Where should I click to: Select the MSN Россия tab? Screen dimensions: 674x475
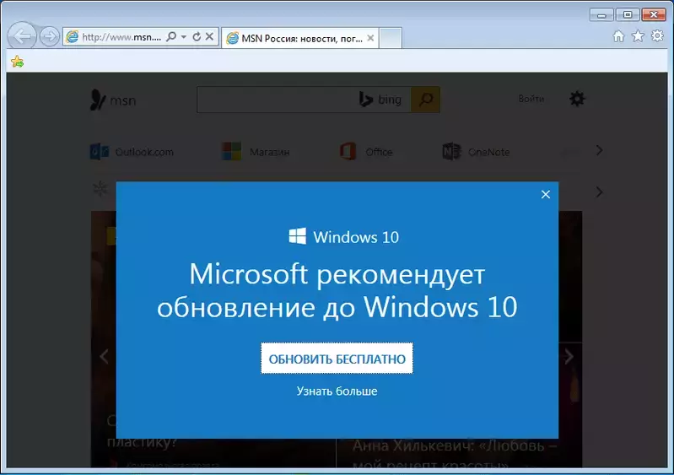pyautogui.click(x=299, y=38)
